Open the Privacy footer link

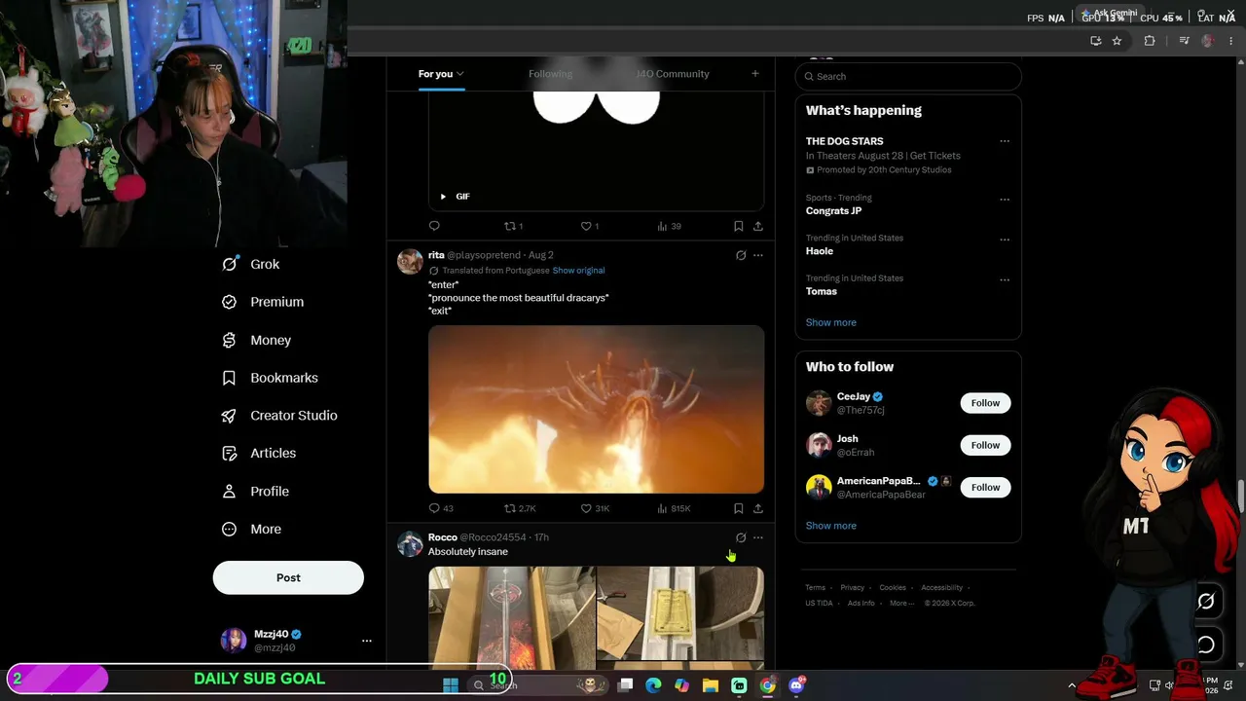click(852, 588)
